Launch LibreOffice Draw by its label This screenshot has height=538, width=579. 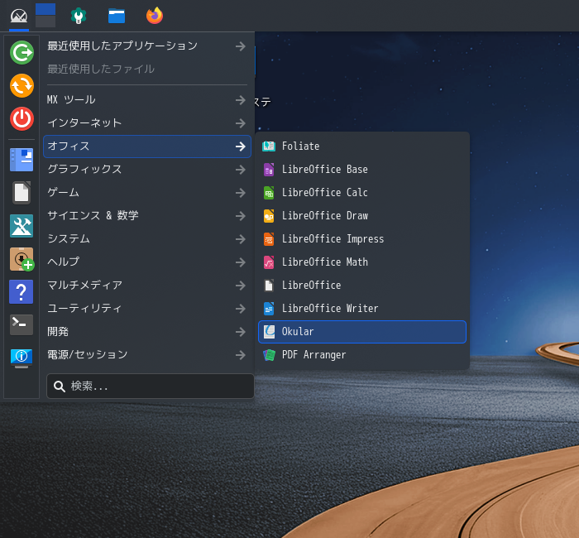(325, 216)
